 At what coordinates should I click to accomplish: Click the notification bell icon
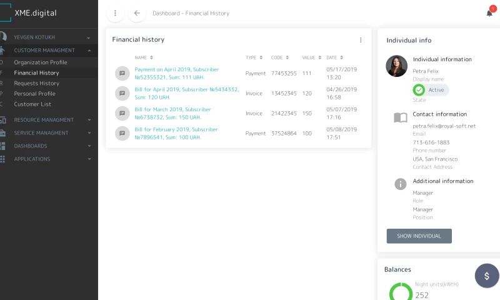(489, 13)
